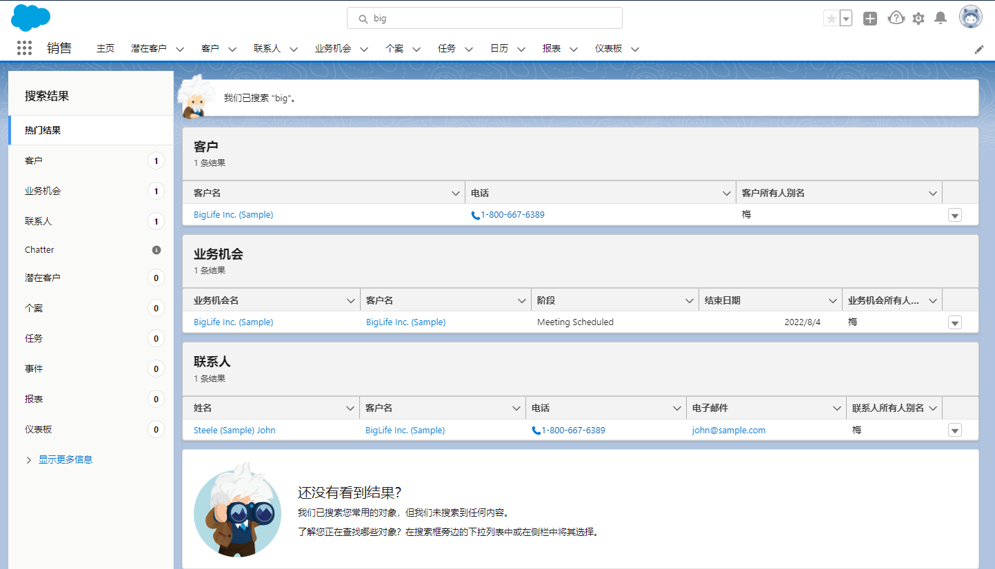Open row actions dropdown for the 联系人 result

955,431
